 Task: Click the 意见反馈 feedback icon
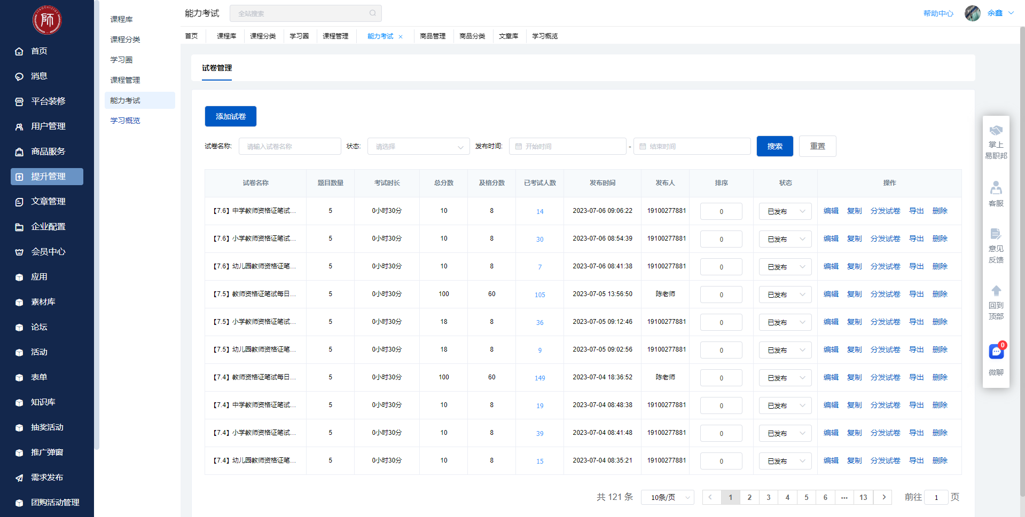click(x=996, y=234)
